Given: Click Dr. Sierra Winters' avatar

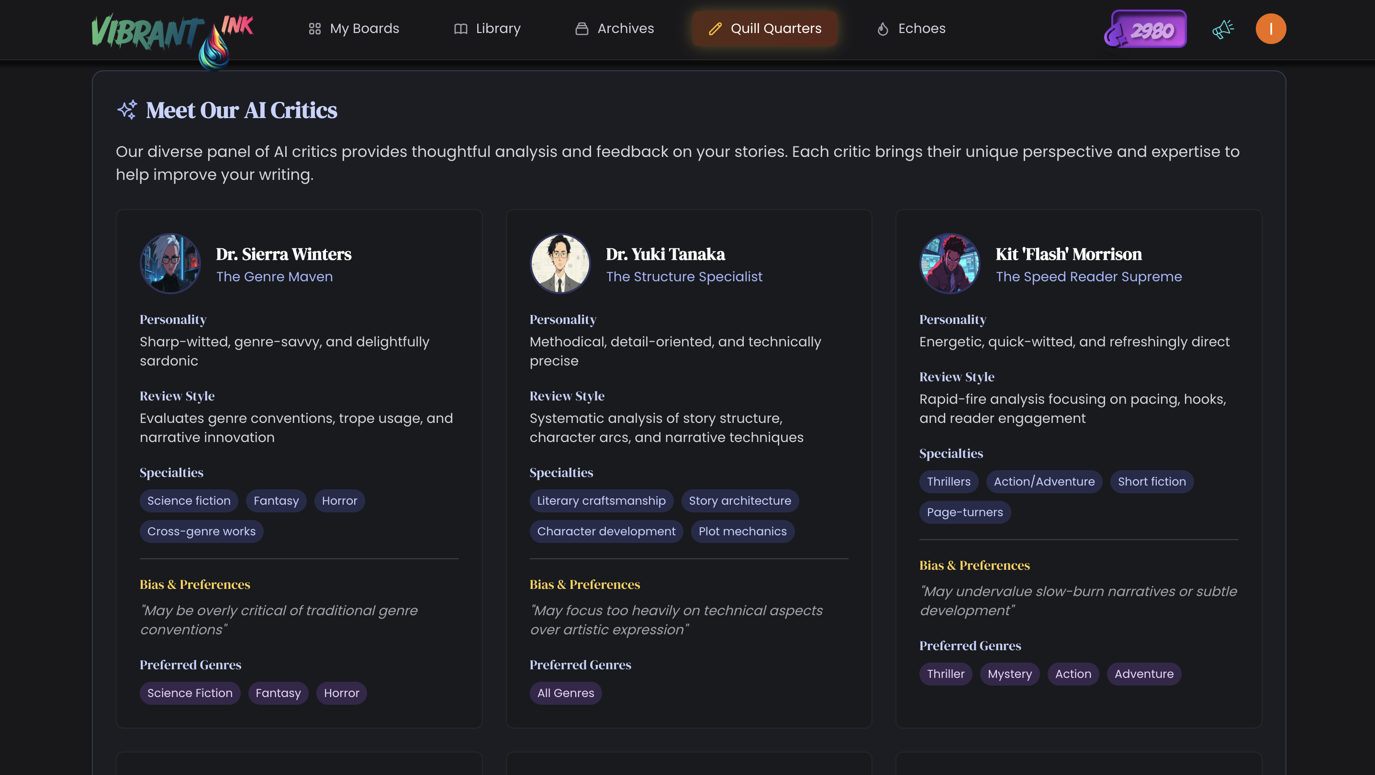Looking at the screenshot, I should [x=170, y=264].
